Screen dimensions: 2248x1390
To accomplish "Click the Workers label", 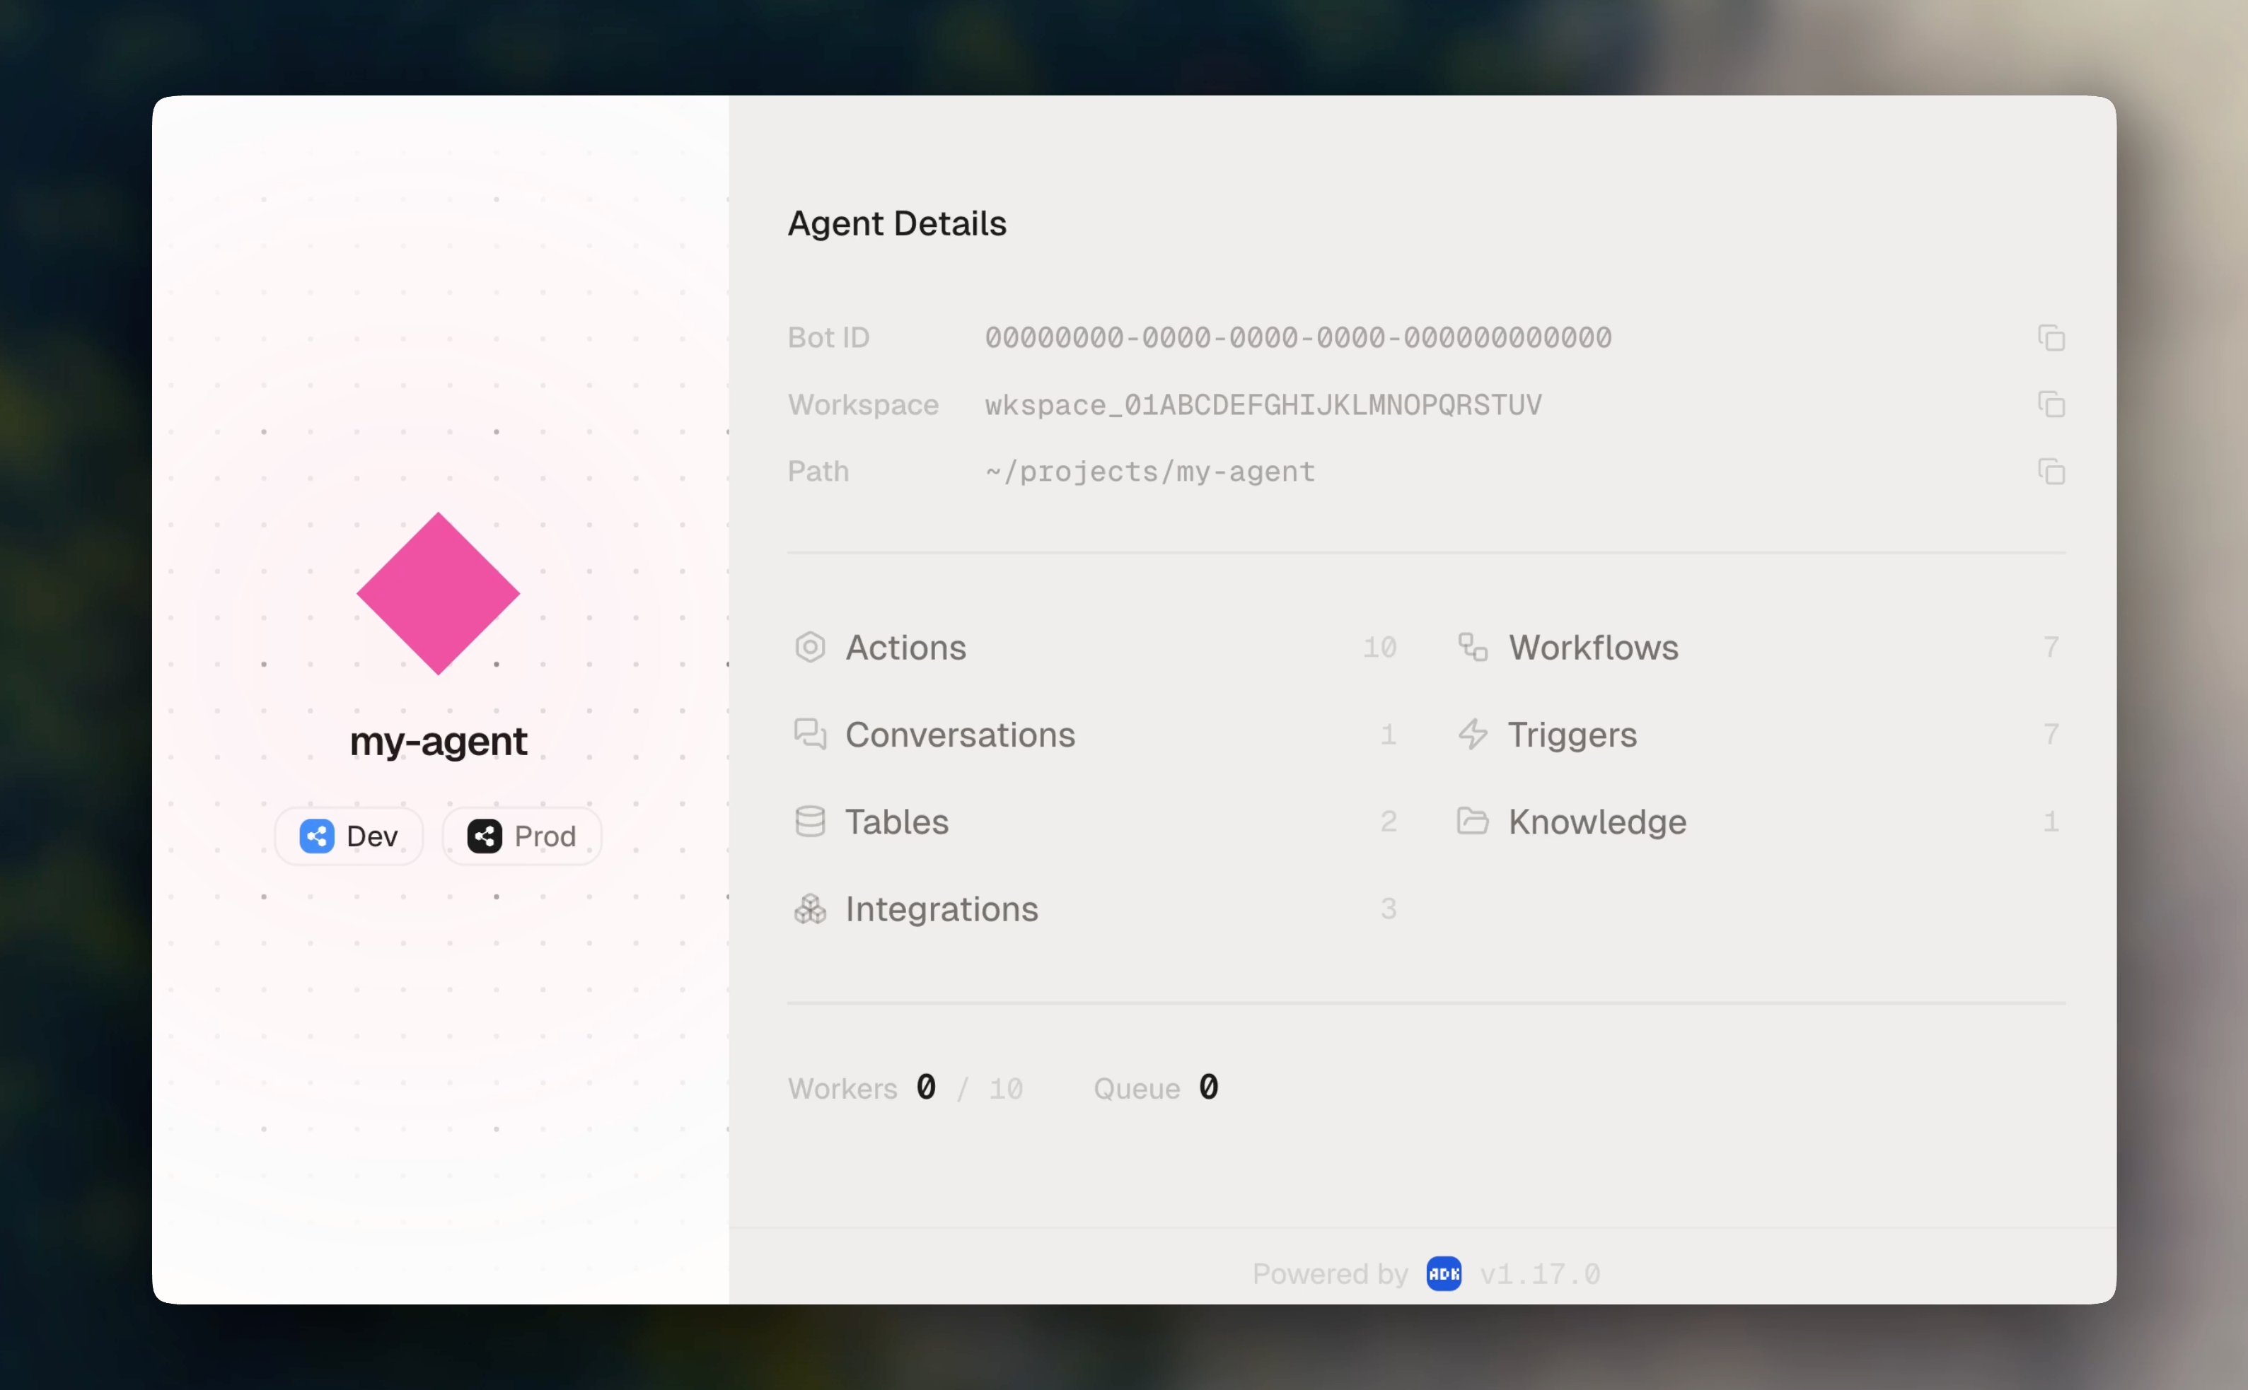I will coord(842,1089).
